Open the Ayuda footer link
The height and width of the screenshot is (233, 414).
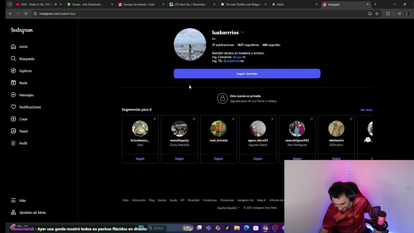[x=173, y=200]
